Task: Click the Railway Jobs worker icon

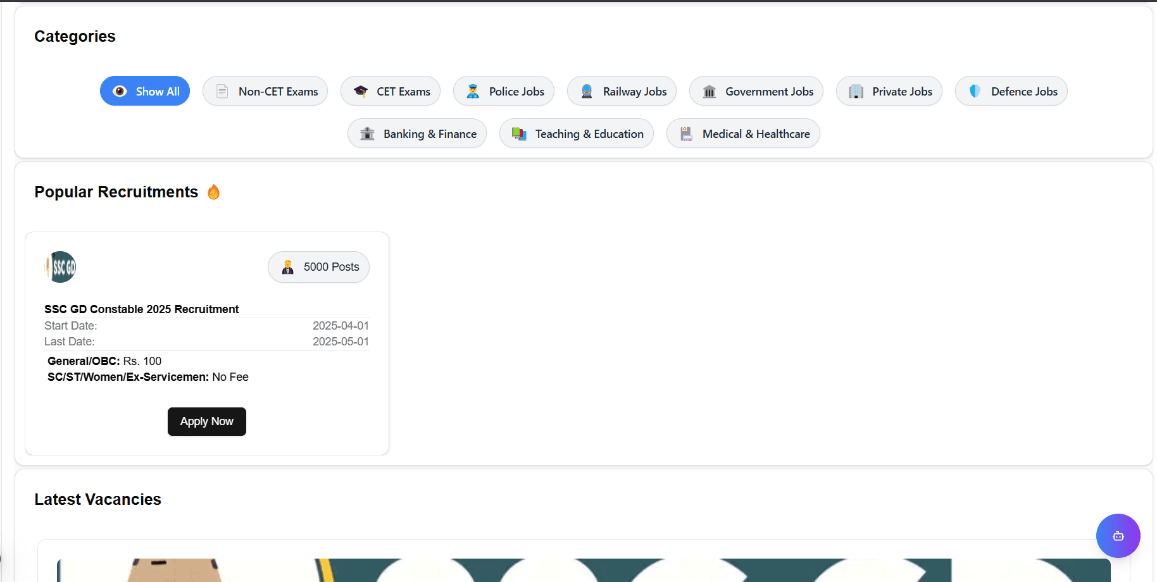Action: pyautogui.click(x=587, y=91)
